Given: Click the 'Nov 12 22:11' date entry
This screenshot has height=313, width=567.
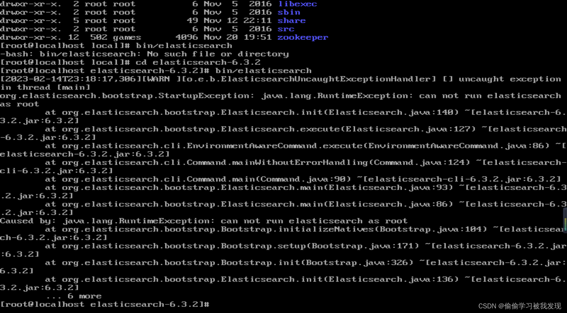Looking at the screenshot, I should 238,21.
